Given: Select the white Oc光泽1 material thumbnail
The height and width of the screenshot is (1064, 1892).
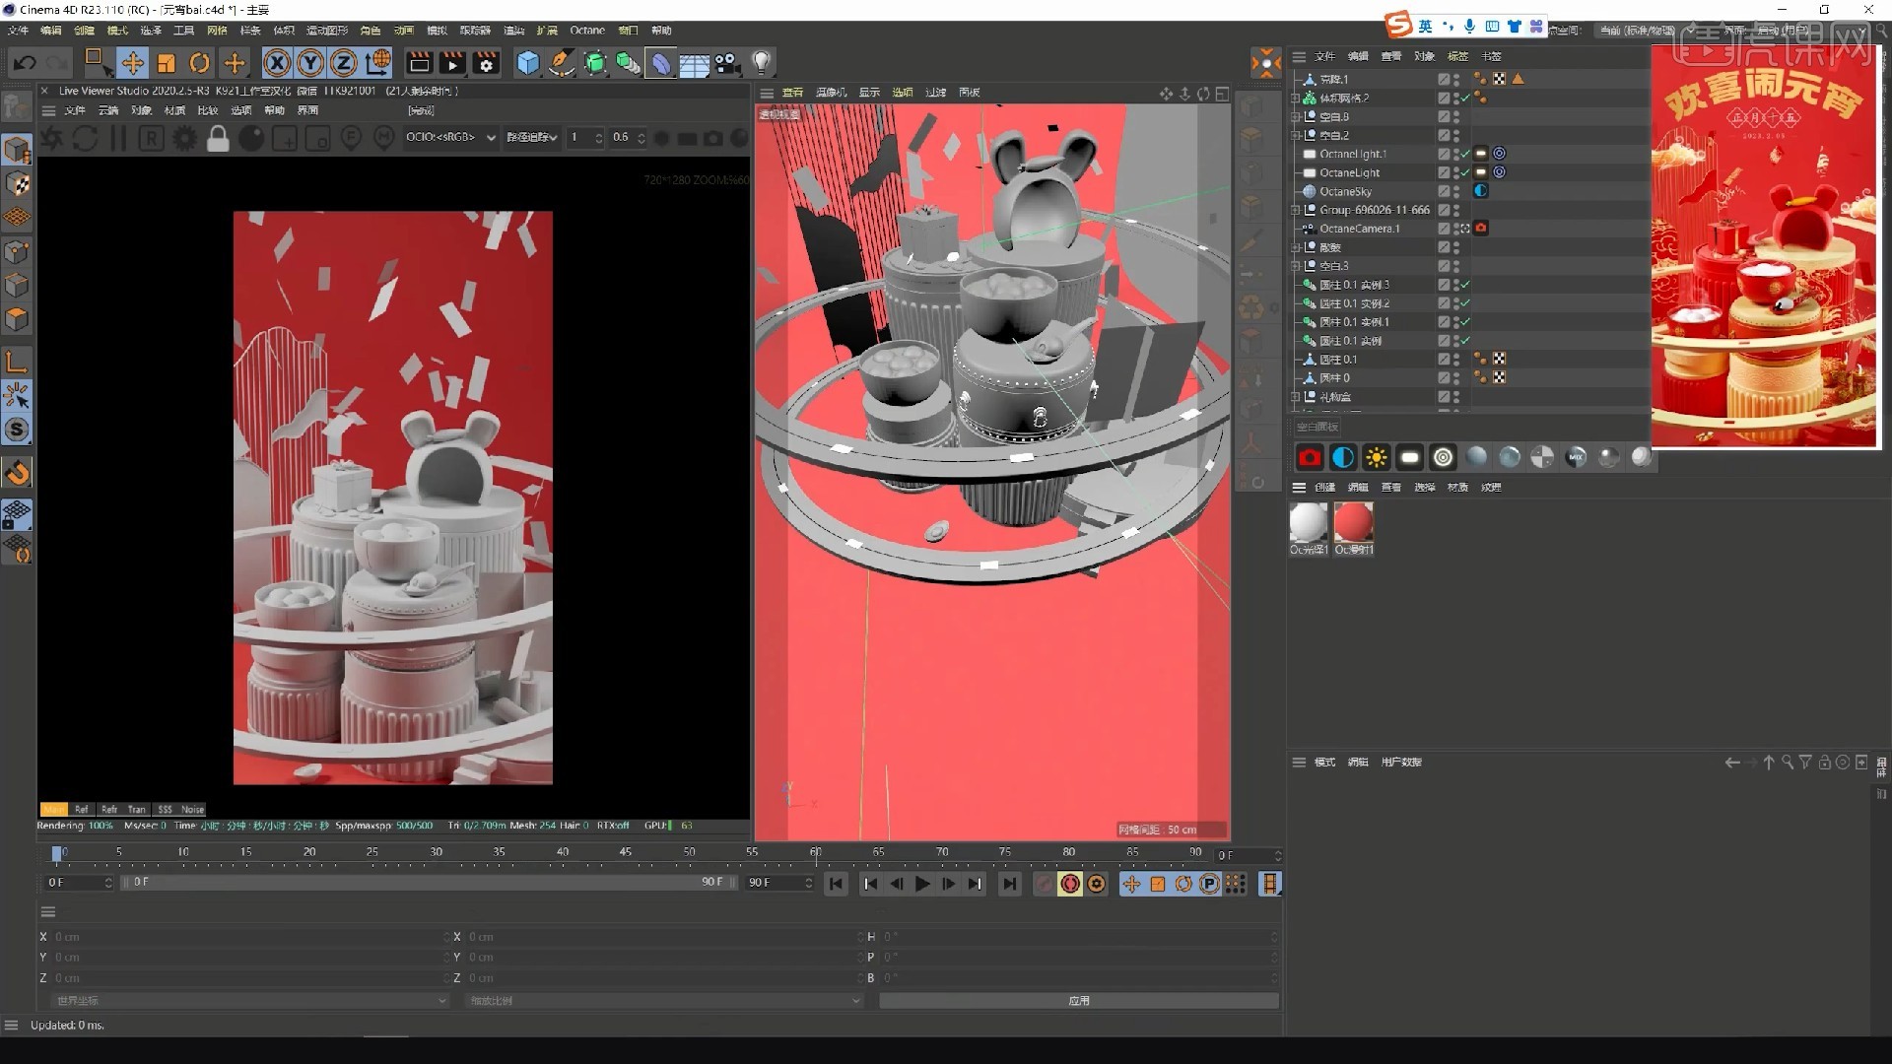Looking at the screenshot, I should pyautogui.click(x=1309, y=522).
